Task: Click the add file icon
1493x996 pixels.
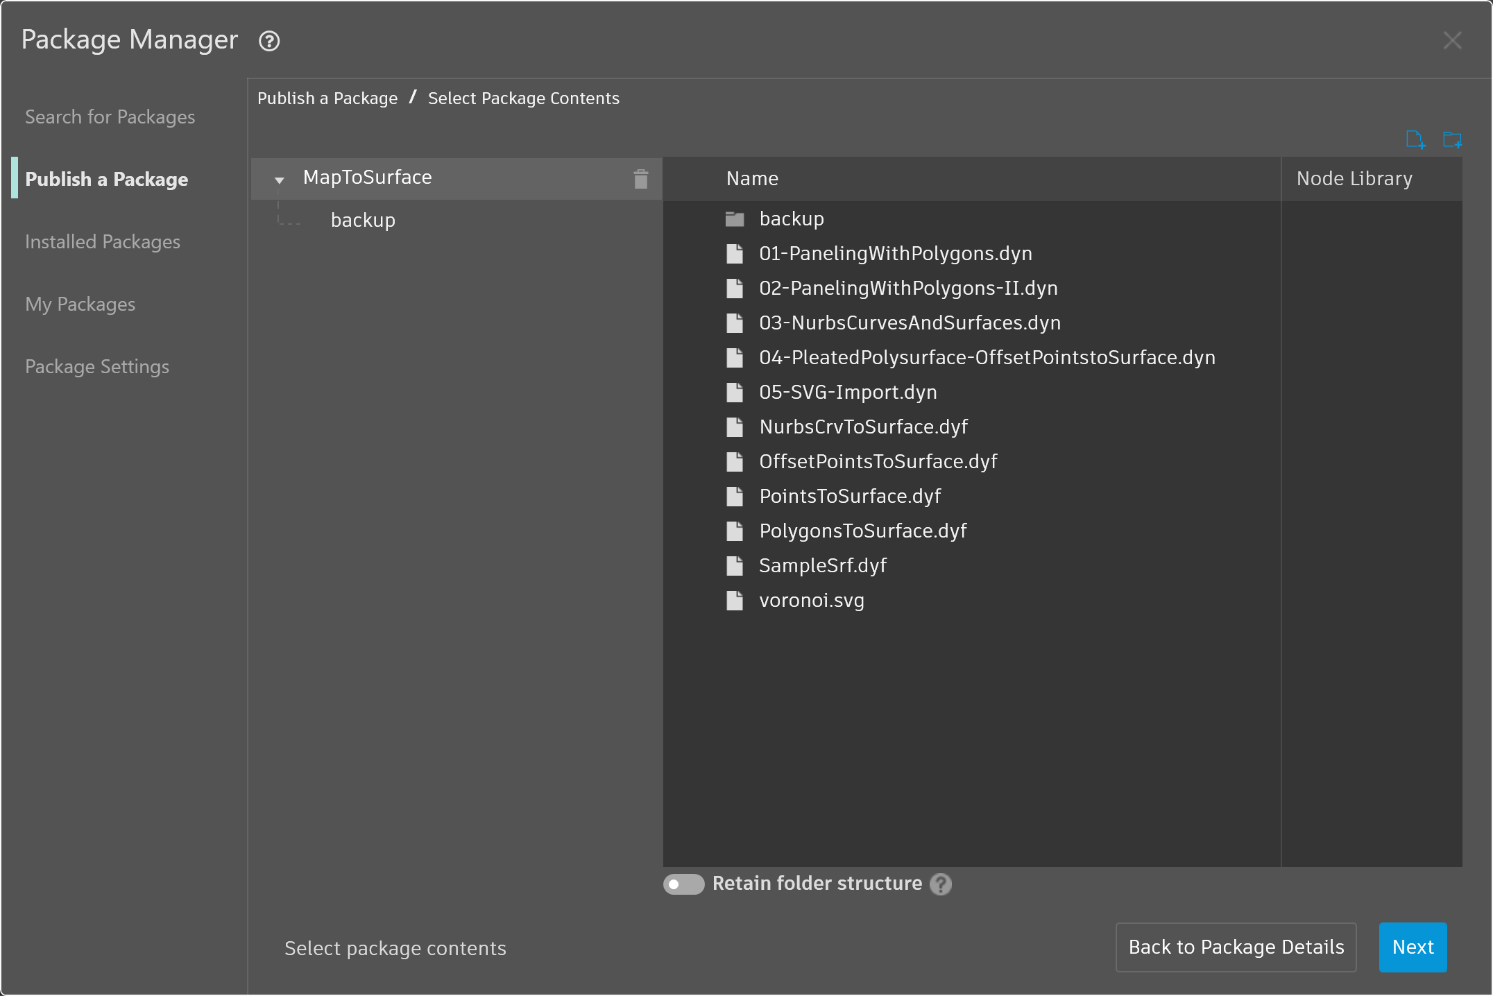Action: [x=1415, y=139]
